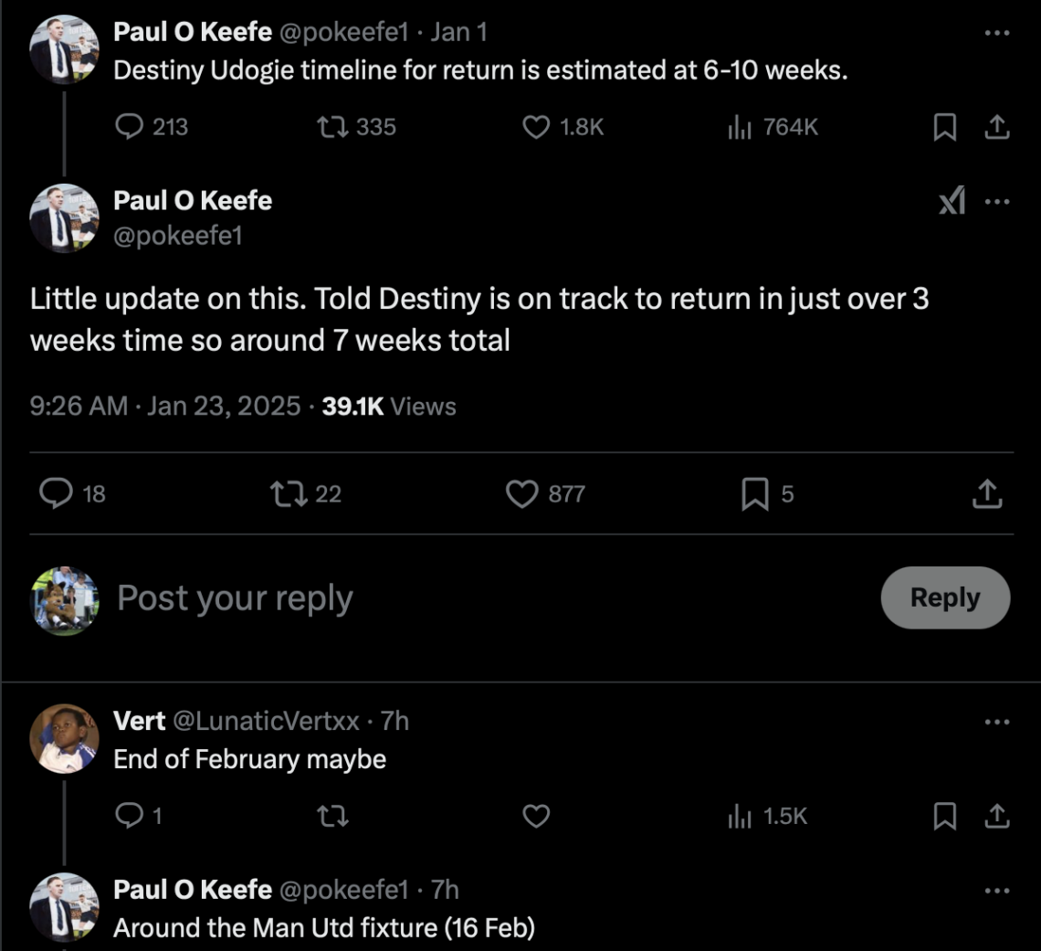View analytics of the Jan 1 post
The width and height of the screenshot is (1041, 951).
(x=738, y=127)
